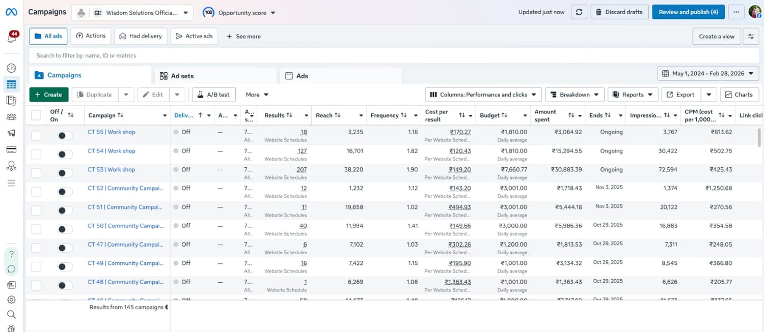Select the Had delivery filter tab
Screen dimensions: 764x332
[141, 37]
